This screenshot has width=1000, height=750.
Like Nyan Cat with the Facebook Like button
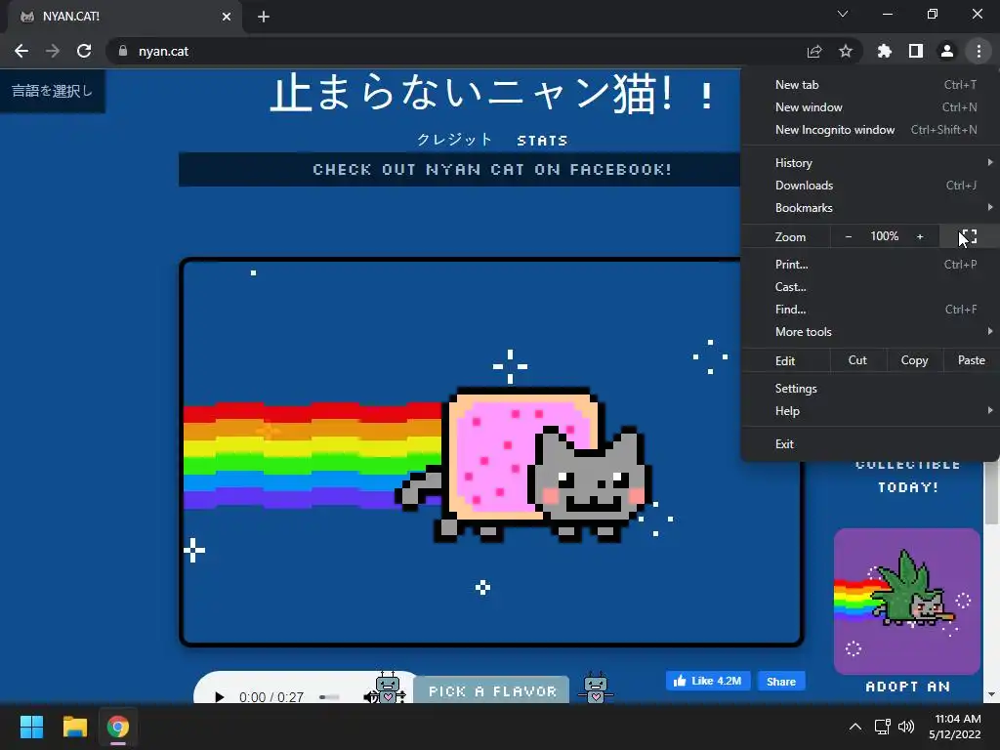coord(708,681)
